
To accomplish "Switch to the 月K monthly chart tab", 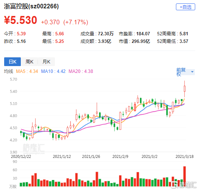I will point(46,62).
